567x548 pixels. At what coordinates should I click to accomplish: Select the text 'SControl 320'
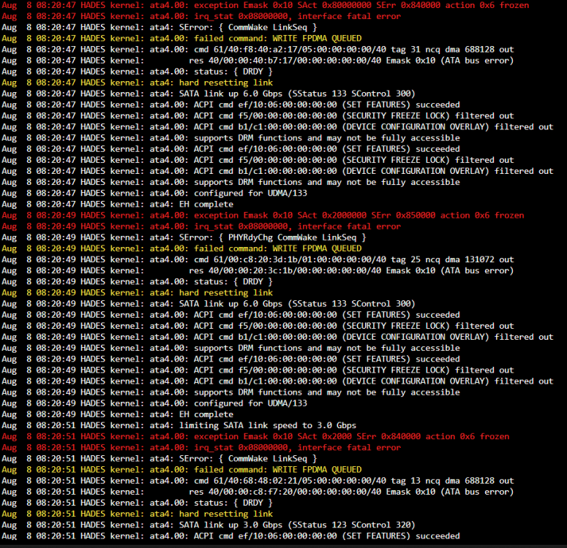[x=380, y=525]
